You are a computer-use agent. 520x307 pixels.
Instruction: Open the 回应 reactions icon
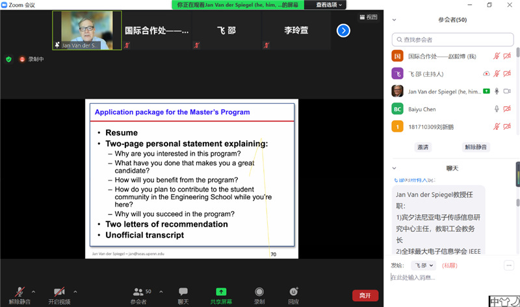point(294,292)
